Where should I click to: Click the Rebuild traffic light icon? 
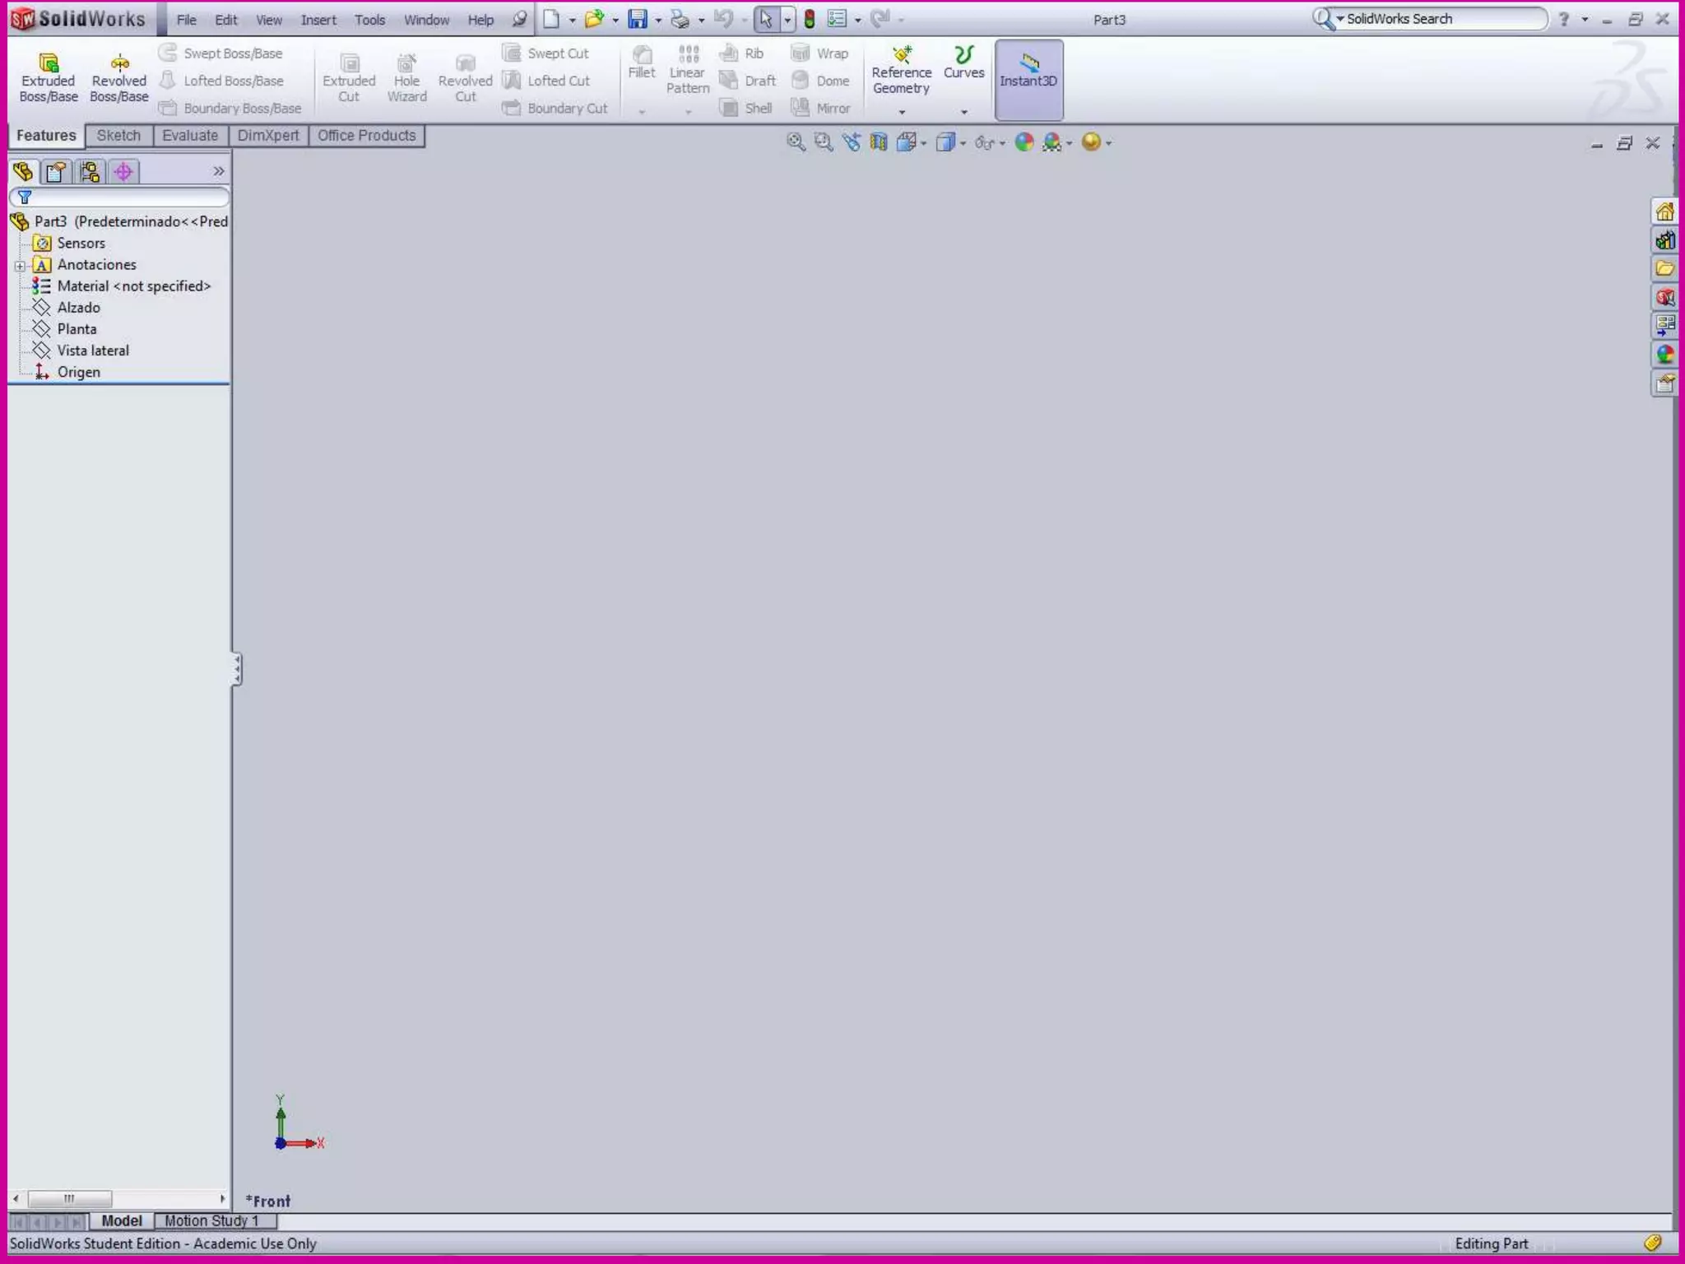tap(810, 19)
